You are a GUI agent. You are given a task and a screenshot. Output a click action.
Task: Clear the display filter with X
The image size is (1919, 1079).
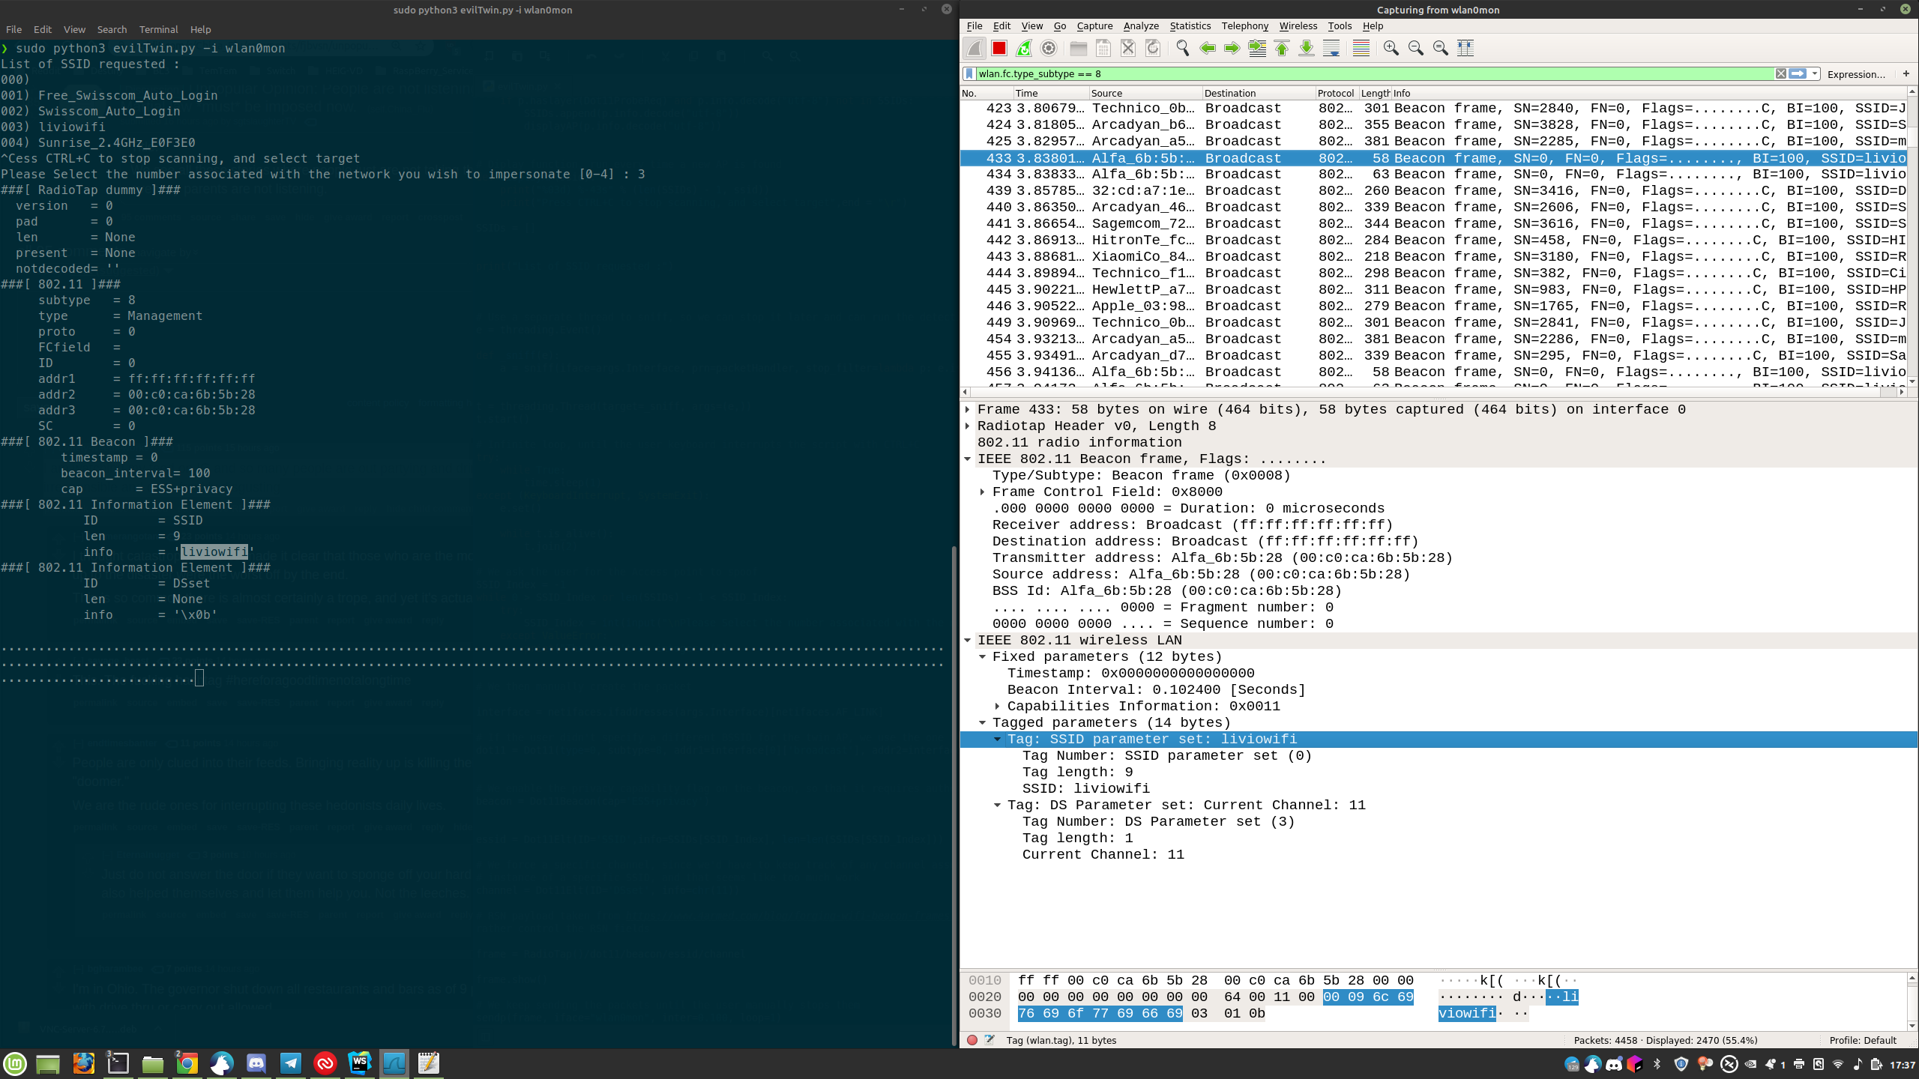[x=1780, y=73]
